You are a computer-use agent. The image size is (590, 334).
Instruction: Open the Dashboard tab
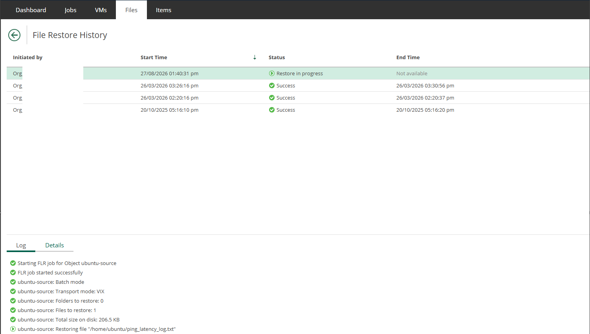[31, 10]
